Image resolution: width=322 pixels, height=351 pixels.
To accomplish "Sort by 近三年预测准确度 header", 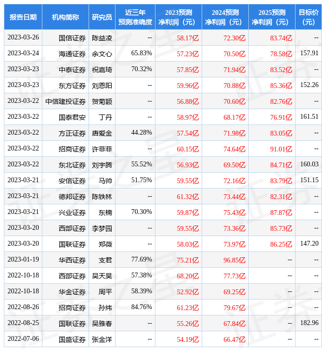I will pyautogui.click(x=135, y=17).
